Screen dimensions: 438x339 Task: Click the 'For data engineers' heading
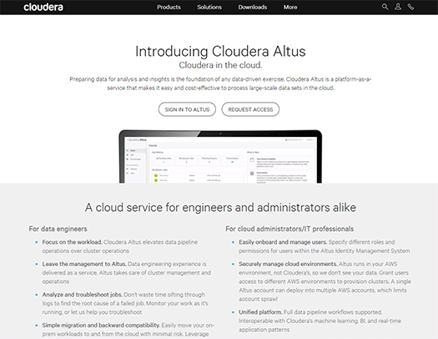point(58,229)
